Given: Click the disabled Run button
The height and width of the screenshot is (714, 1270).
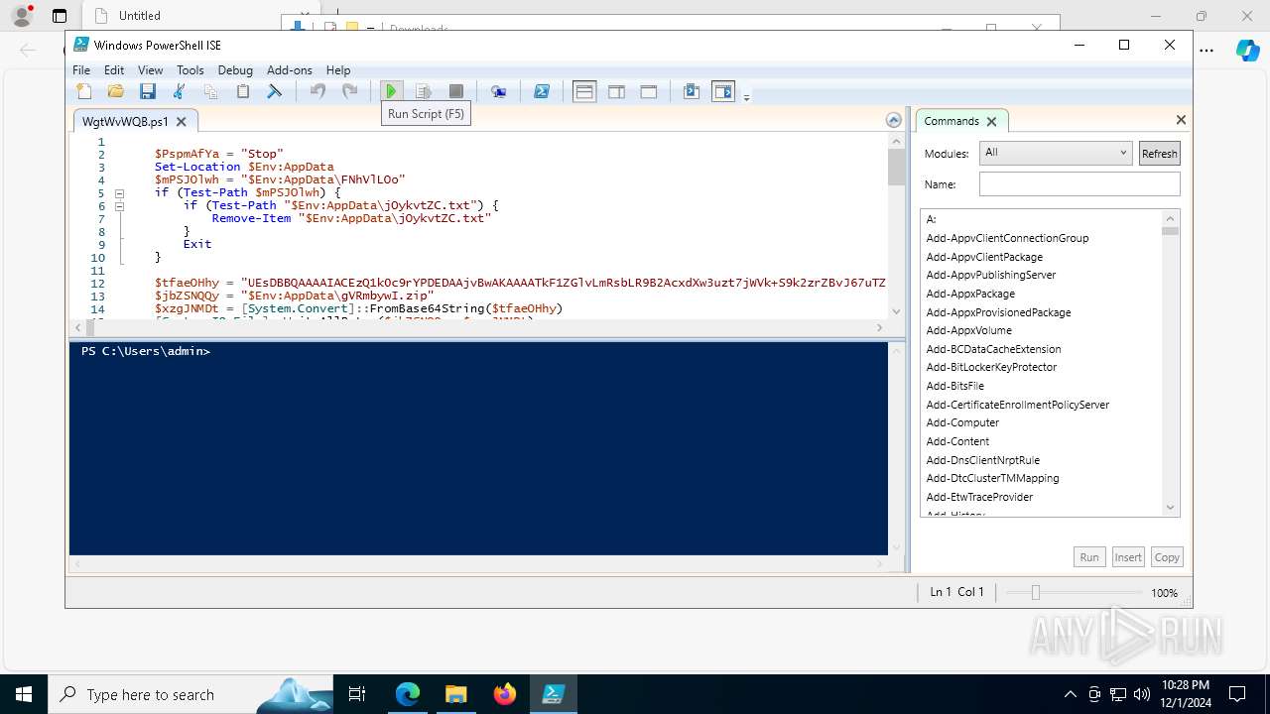Looking at the screenshot, I should tap(1089, 557).
